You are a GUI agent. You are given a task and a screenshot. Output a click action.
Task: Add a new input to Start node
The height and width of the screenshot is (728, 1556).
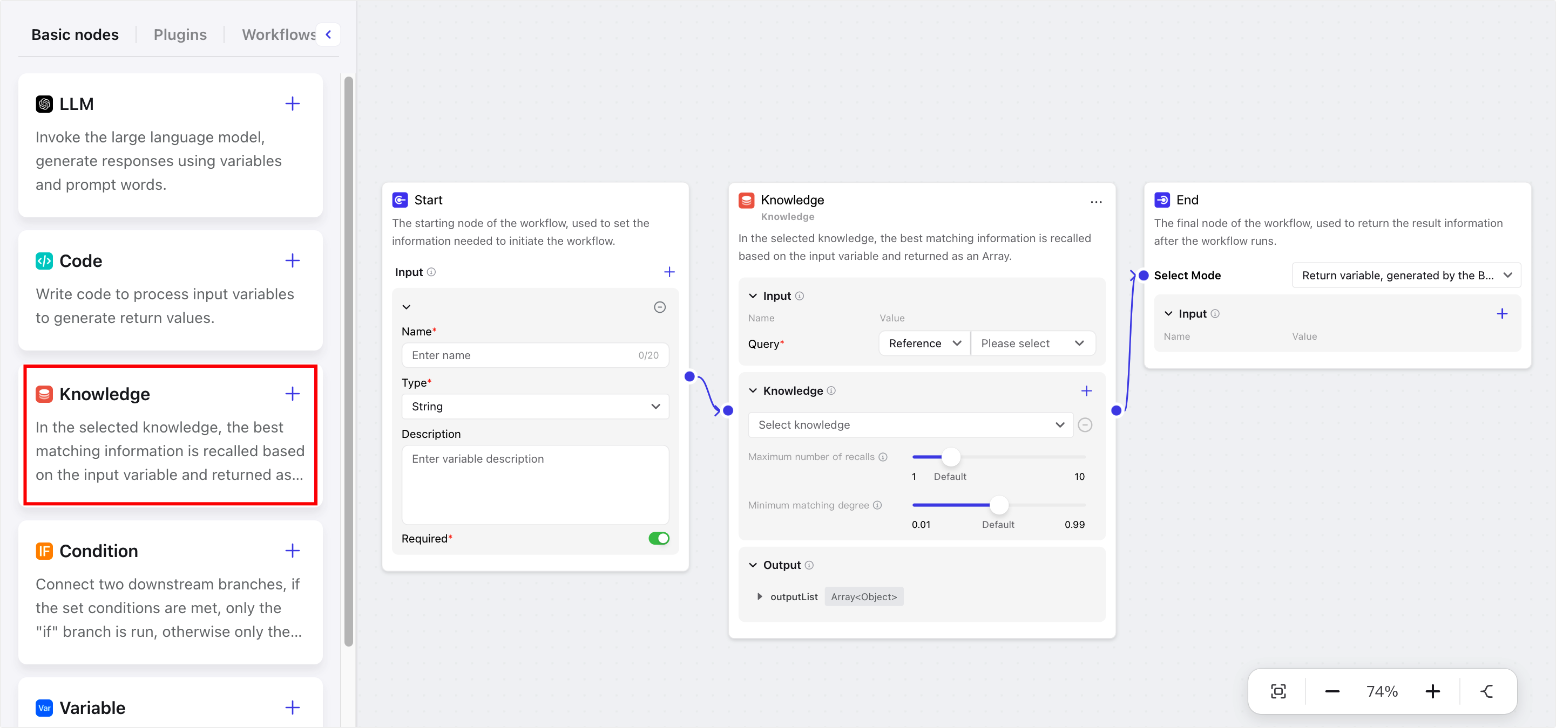[x=668, y=272]
